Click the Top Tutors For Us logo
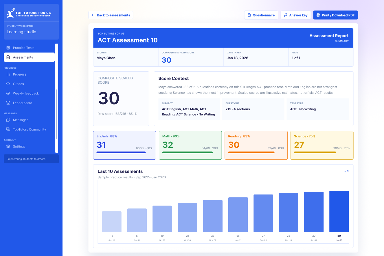Screen dimensions: 384x256 click(x=29, y=13)
